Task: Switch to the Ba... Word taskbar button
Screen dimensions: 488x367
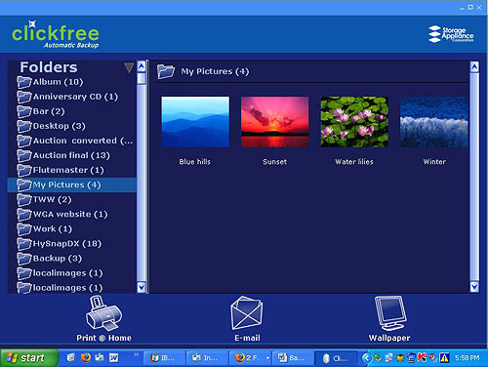Action: (x=293, y=358)
